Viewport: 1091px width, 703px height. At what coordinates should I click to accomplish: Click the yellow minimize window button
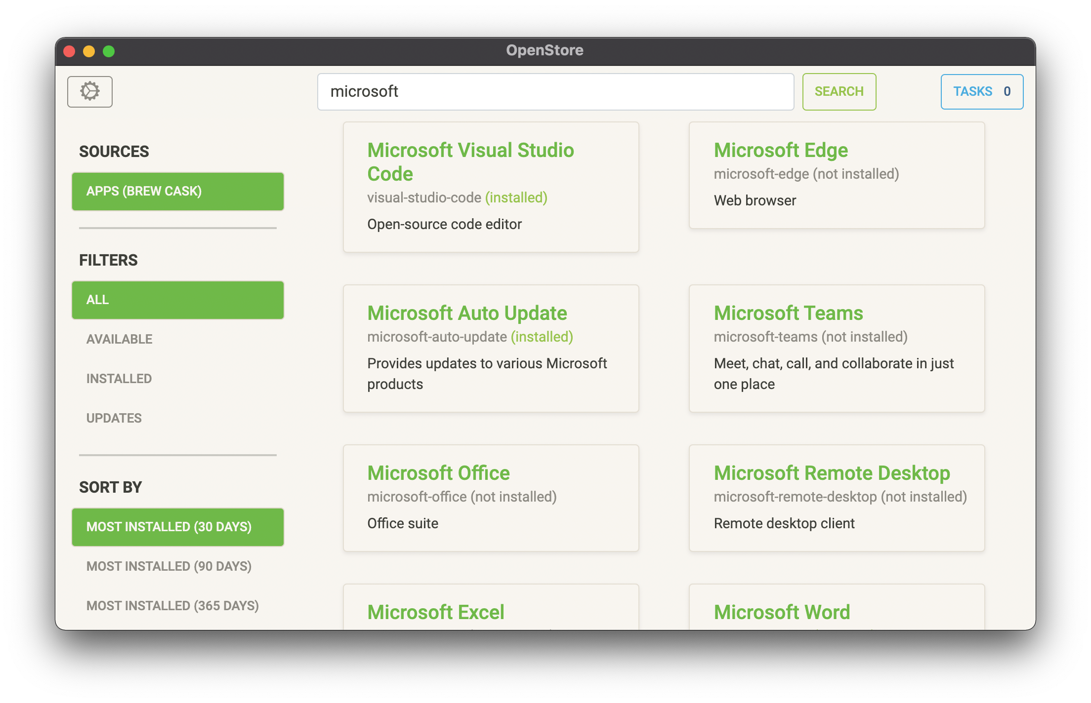pos(89,51)
